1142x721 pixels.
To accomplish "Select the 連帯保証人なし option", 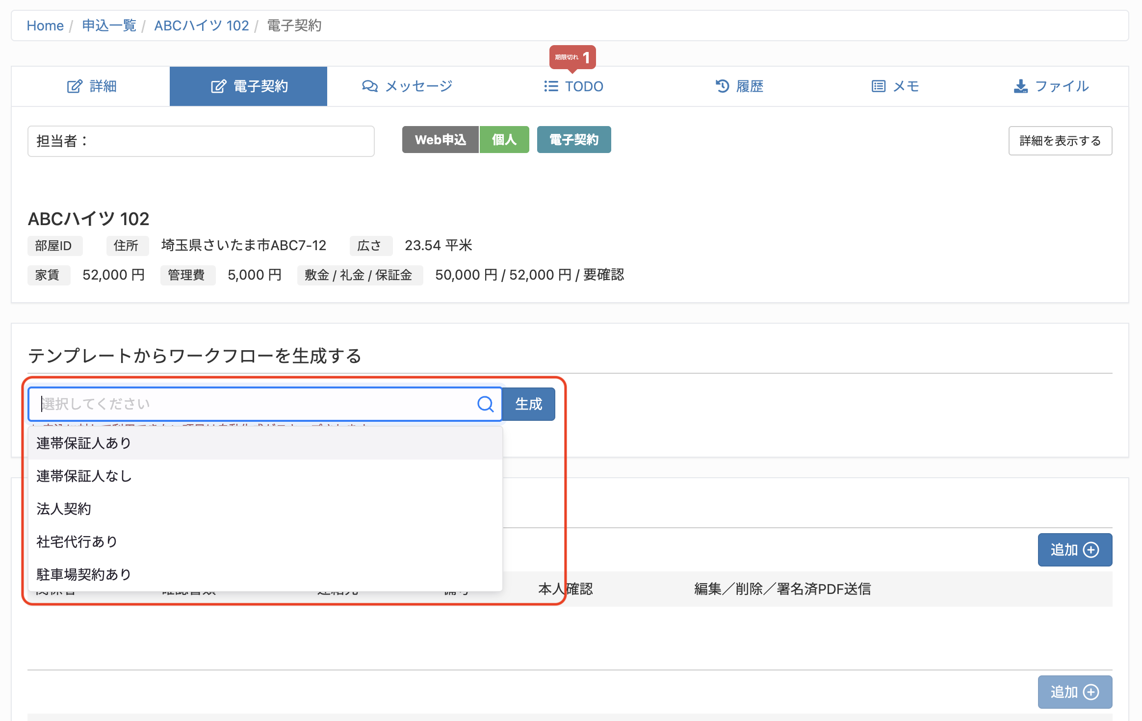I will click(265, 476).
